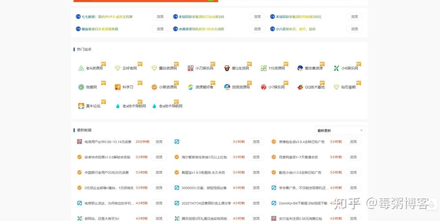
Task: Open the 电商那么发达 post
Action: coord(110,203)
